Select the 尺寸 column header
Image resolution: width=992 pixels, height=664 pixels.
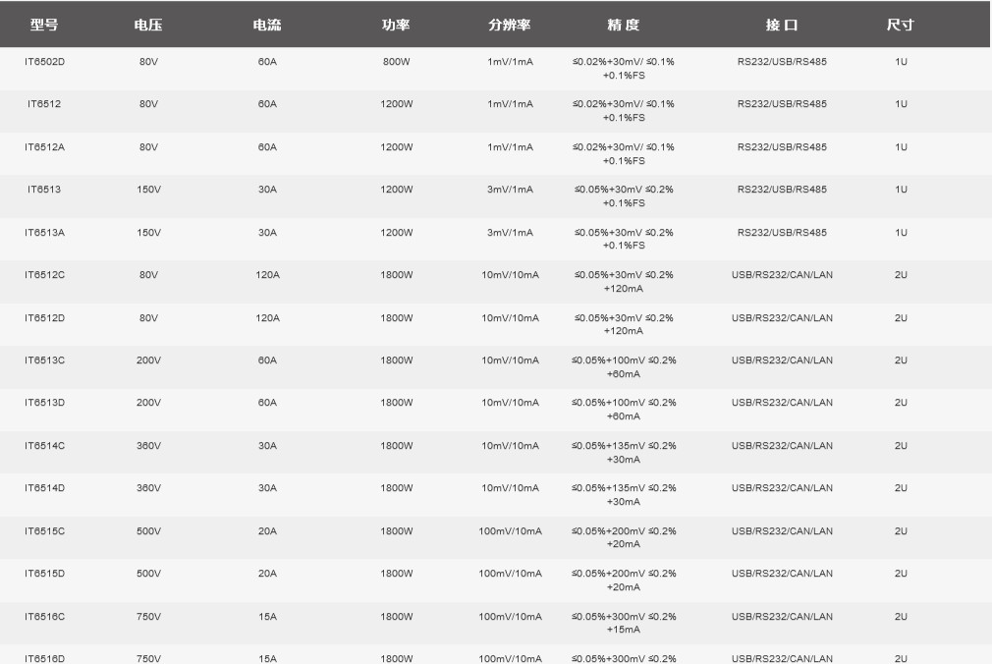(900, 25)
